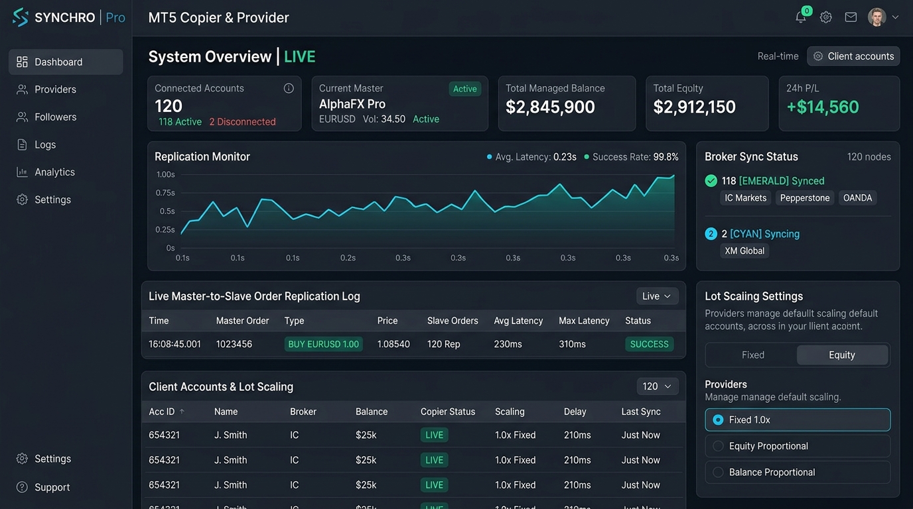Screen dimensions: 913x509
Task: Click the Real-time label
Action: click(778, 56)
